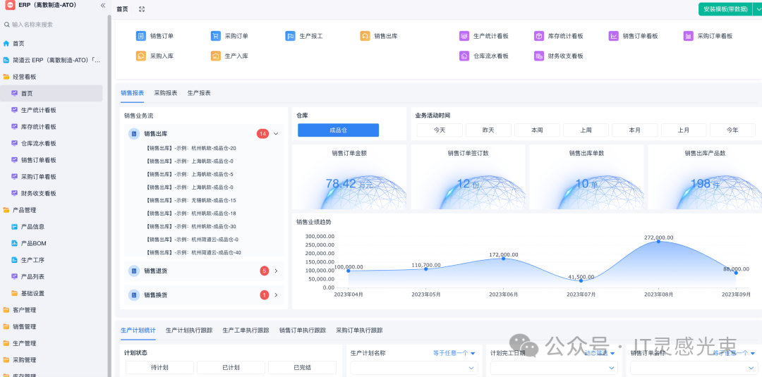762x377 pixels.
Task: Click the 生产报工 flag icon
Action: click(291, 36)
